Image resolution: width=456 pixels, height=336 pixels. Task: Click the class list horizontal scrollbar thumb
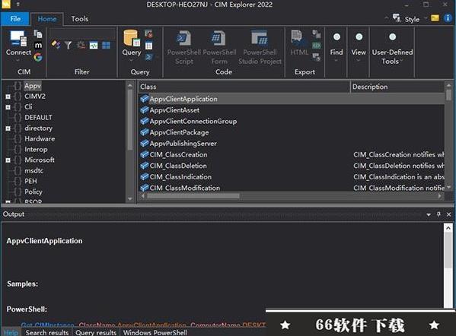tap(193, 196)
